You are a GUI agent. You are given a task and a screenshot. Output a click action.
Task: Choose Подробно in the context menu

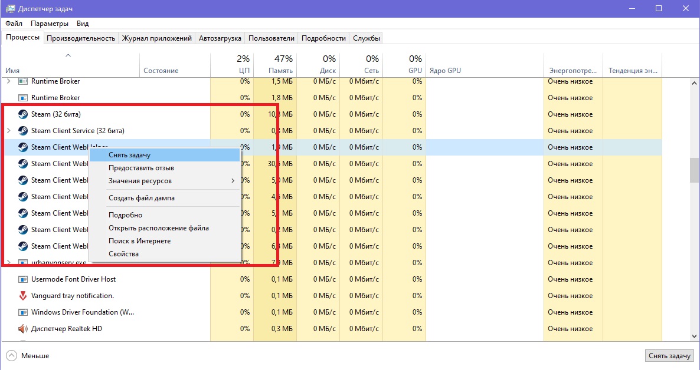pos(165,215)
